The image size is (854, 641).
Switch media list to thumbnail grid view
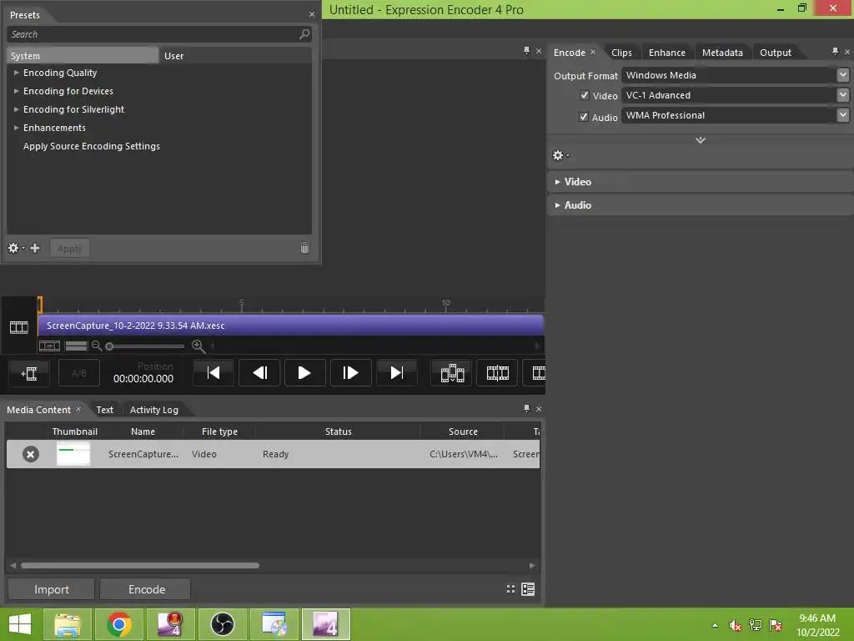pyautogui.click(x=510, y=589)
